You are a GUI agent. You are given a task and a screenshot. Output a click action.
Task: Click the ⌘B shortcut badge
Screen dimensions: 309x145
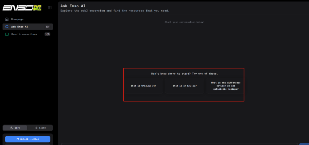[47, 34]
